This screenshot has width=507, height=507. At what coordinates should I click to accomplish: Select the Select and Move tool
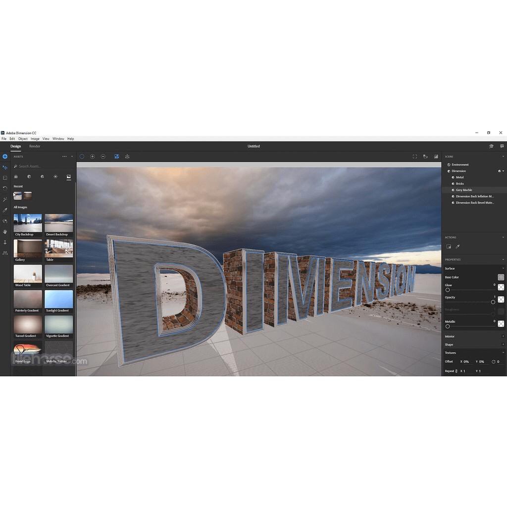[5, 167]
